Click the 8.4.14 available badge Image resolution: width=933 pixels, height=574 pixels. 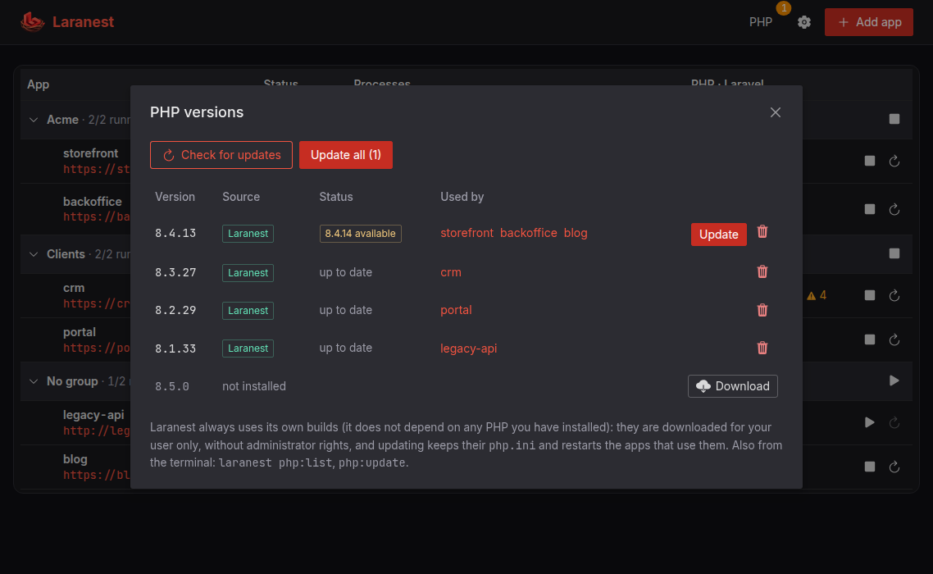(360, 234)
